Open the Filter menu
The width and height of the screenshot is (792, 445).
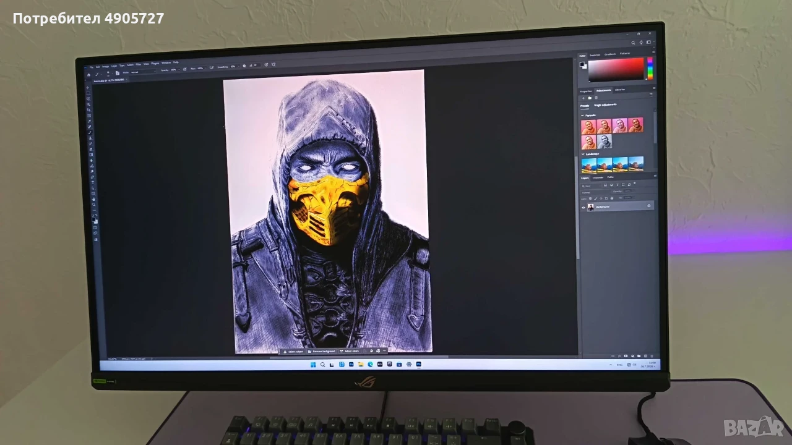point(138,64)
